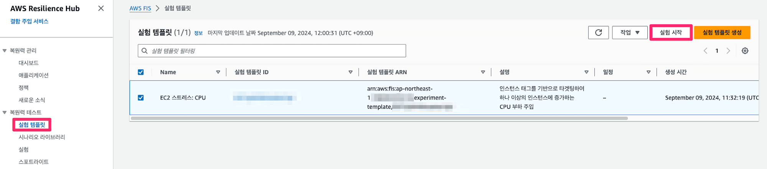This screenshot has width=767, height=169.
Task: Sort by 설명 column arrow
Action: click(586, 72)
